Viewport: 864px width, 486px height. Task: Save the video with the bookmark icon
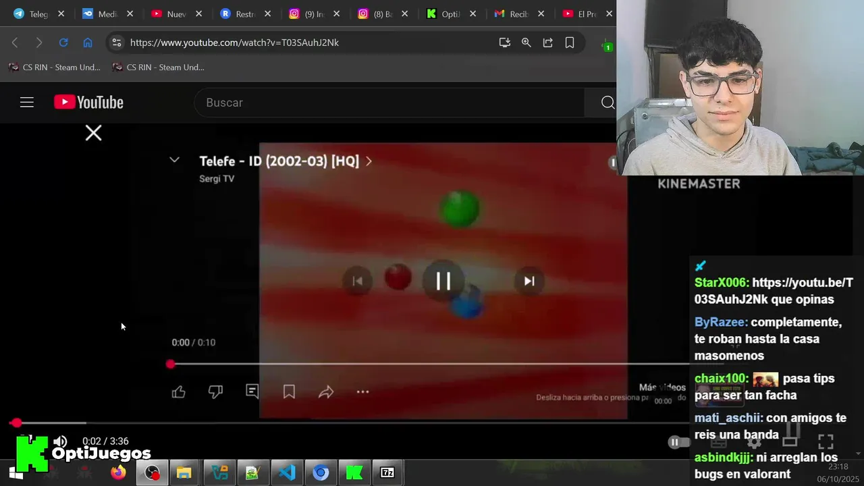289,391
